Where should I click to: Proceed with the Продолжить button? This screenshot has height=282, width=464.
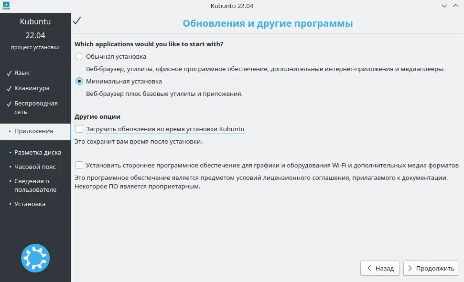pyautogui.click(x=431, y=269)
